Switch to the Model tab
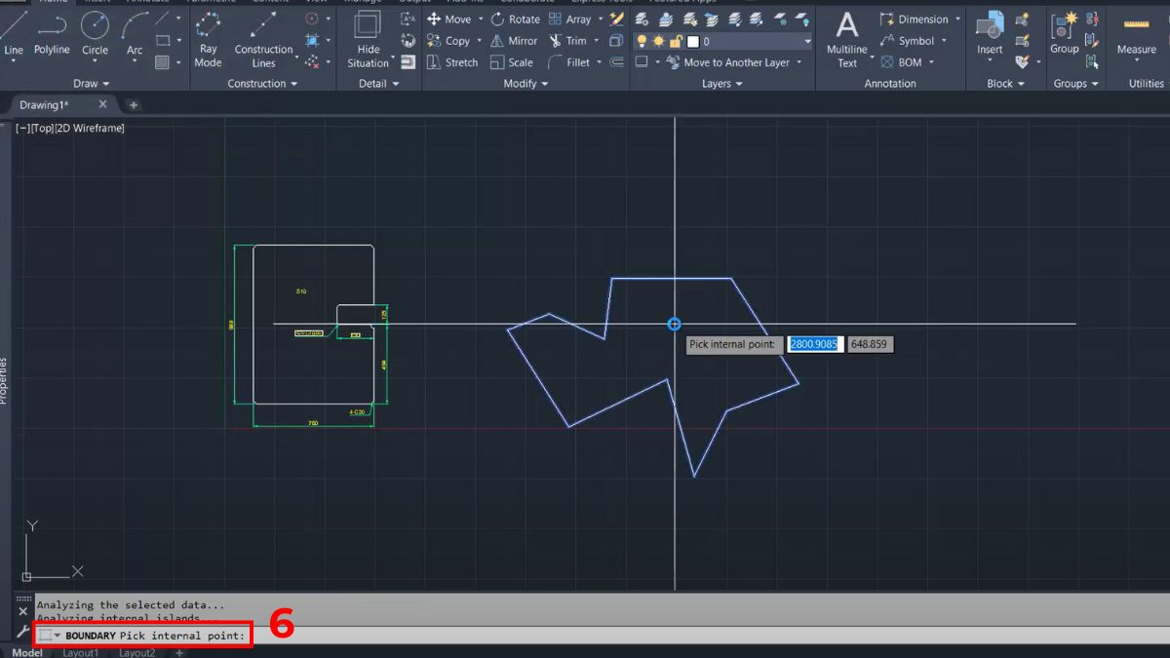The height and width of the screenshot is (658, 1170). tap(26, 652)
